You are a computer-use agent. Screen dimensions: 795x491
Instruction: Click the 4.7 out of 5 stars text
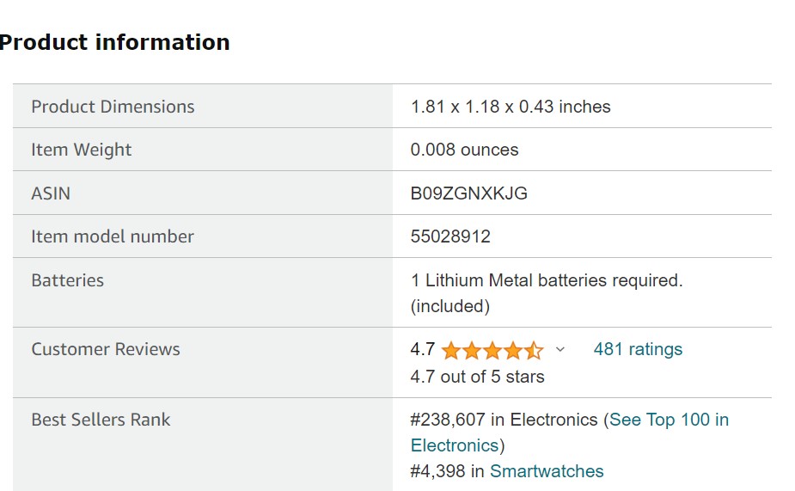click(477, 377)
